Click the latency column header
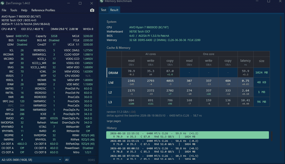Viewport: 285px width, 164px height. (245, 62)
